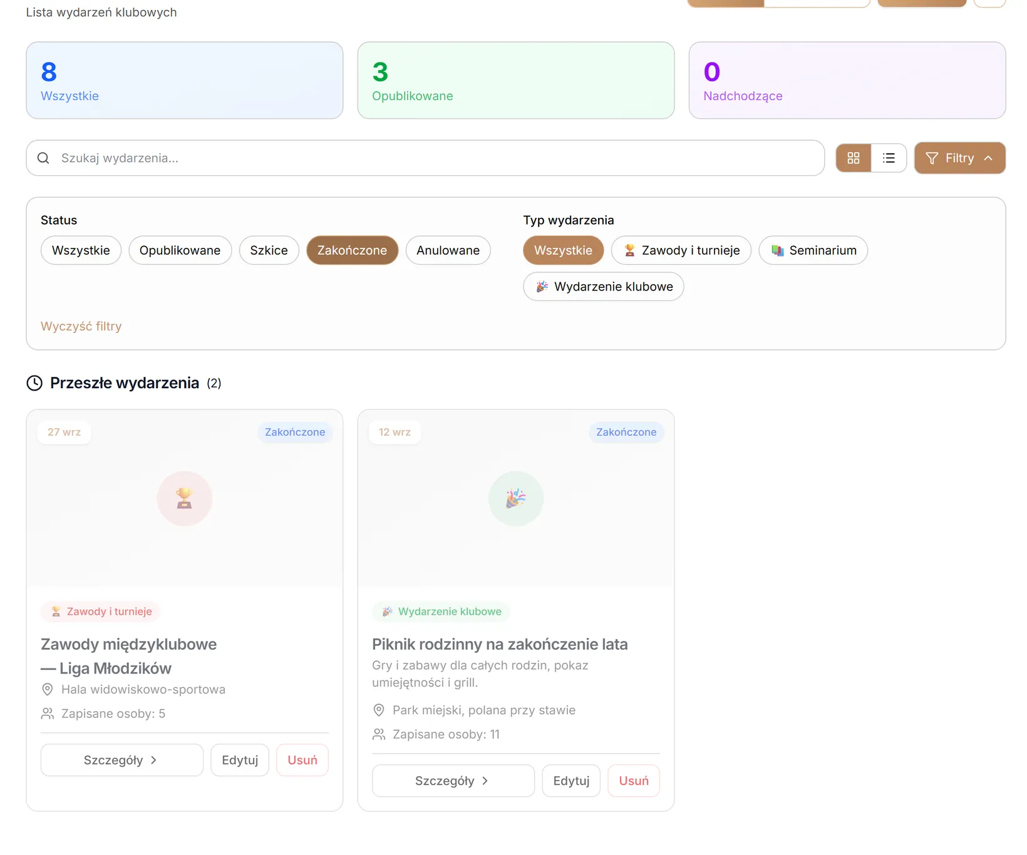Open the Opublikowane stat card showing 3
1027x855 pixels.
(x=516, y=80)
